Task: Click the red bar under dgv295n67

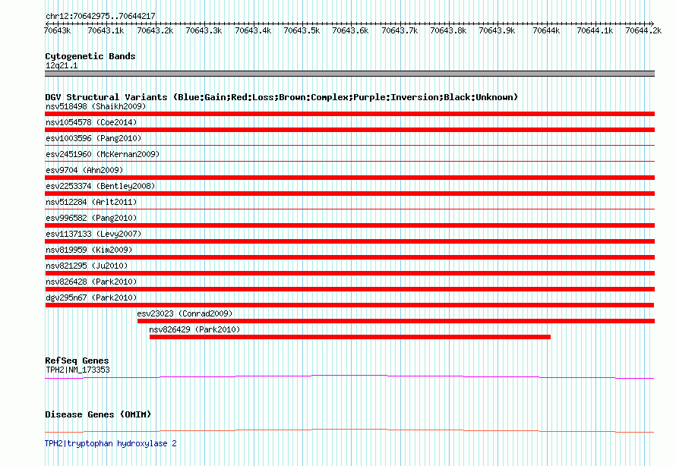Action: (x=349, y=305)
